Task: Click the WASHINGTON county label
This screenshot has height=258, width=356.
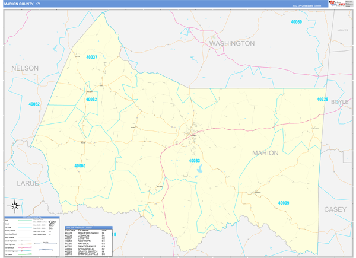Action: [x=231, y=43]
